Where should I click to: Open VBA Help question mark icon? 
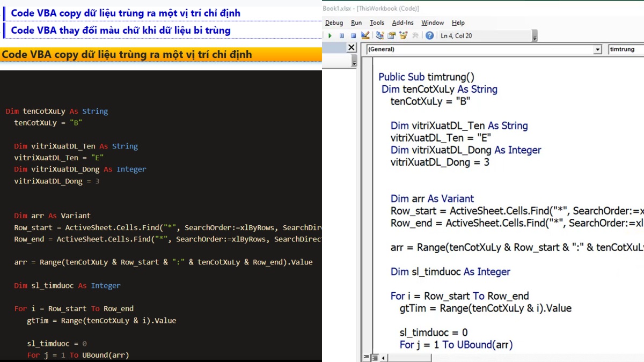pyautogui.click(x=429, y=35)
